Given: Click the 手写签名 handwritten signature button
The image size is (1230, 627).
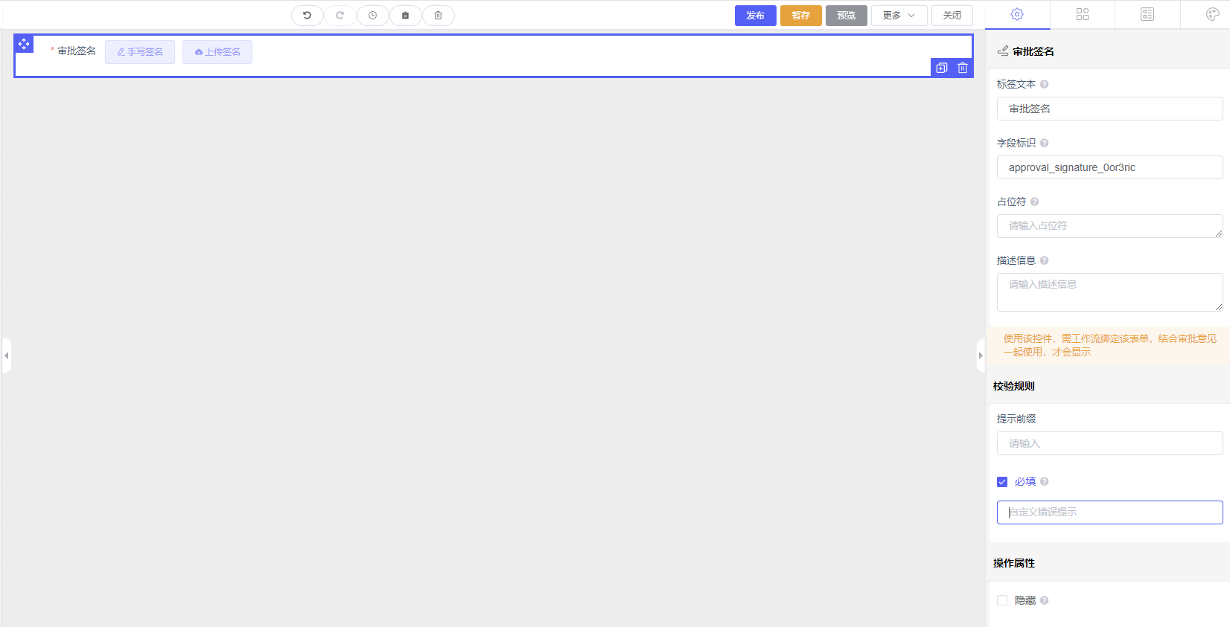Looking at the screenshot, I should pyautogui.click(x=140, y=52).
